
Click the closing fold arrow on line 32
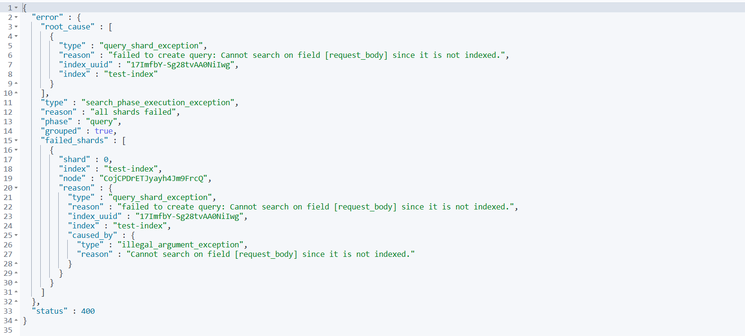point(16,302)
